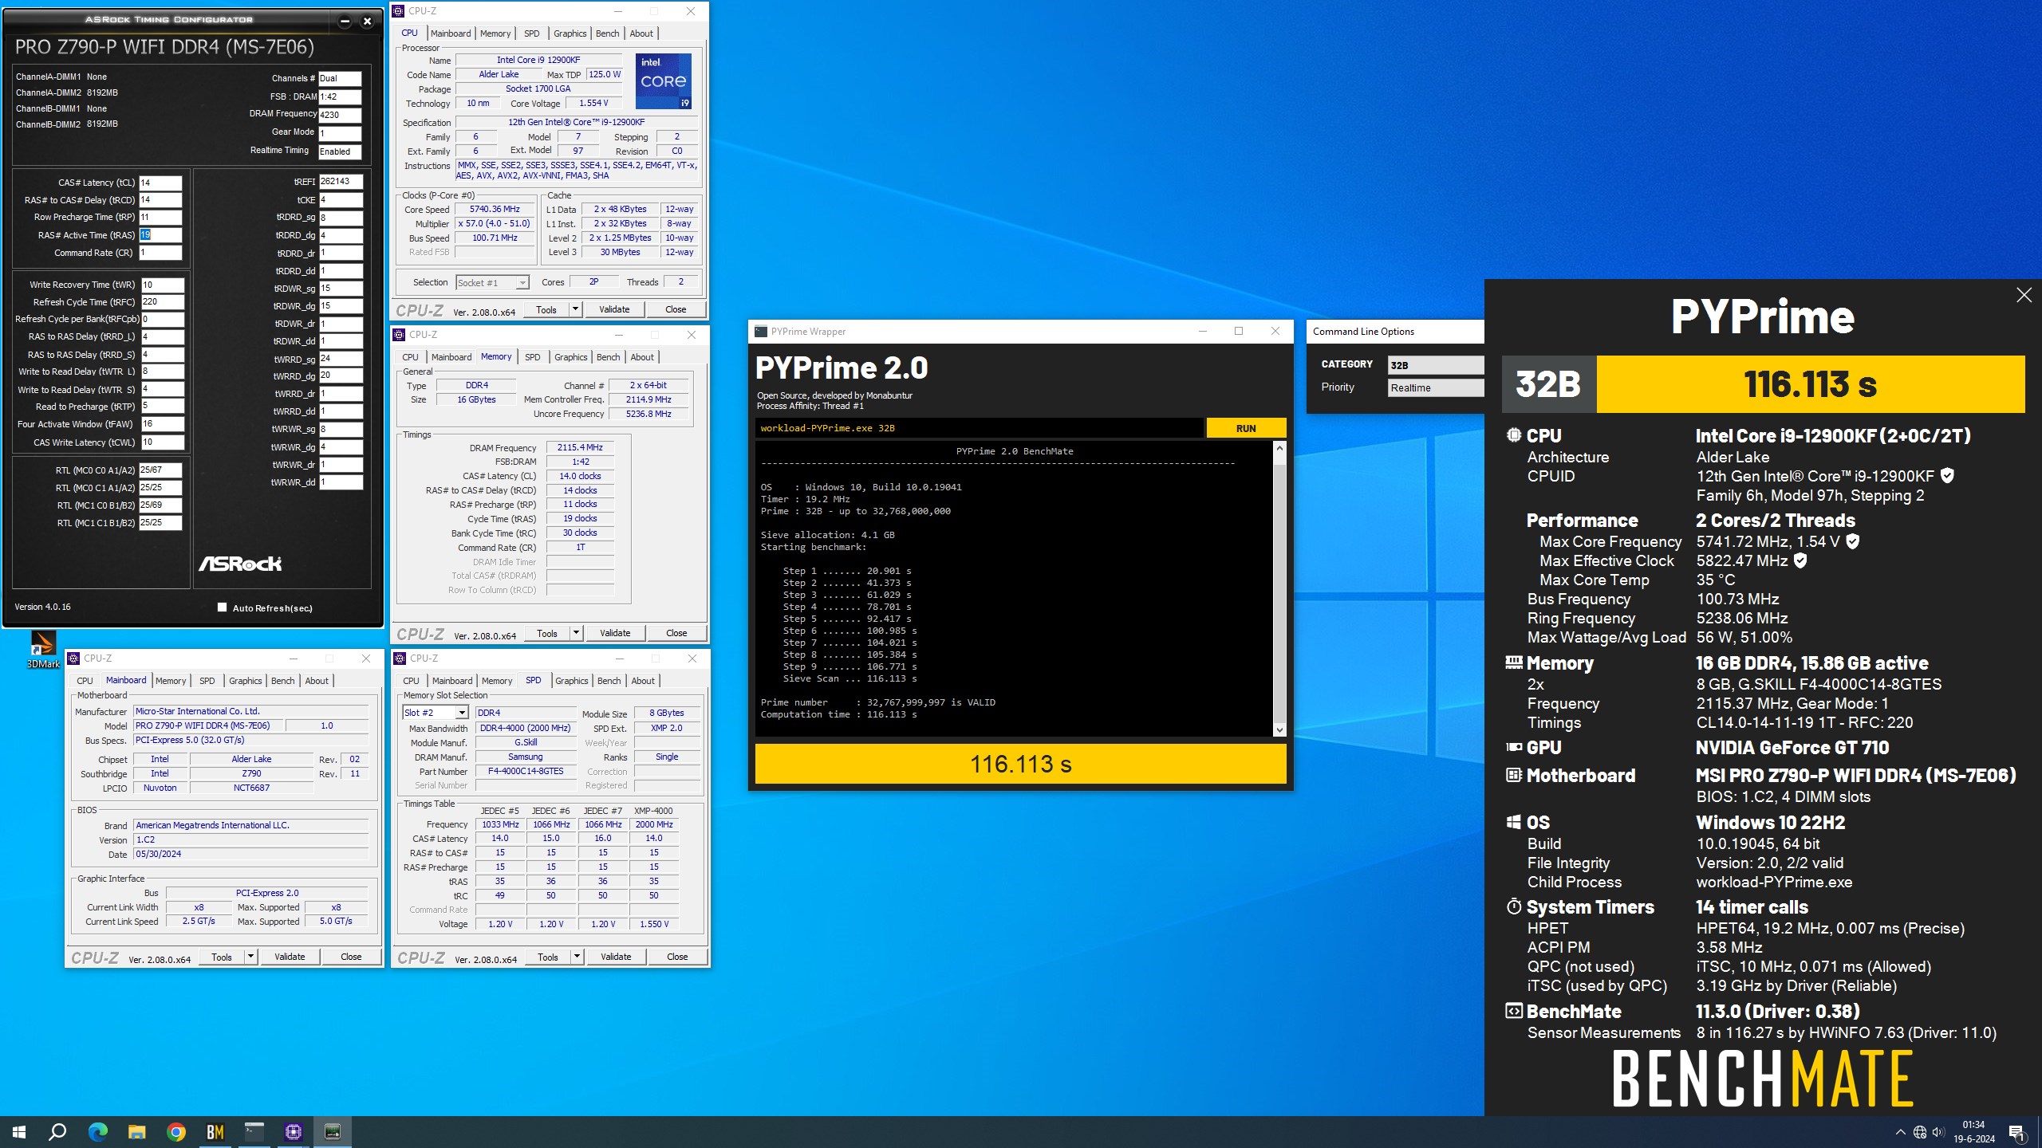Click Close in CPU-Z Mainboard window
The height and width of the screenshot is (1148, 2042).
(x=351, y=957)
